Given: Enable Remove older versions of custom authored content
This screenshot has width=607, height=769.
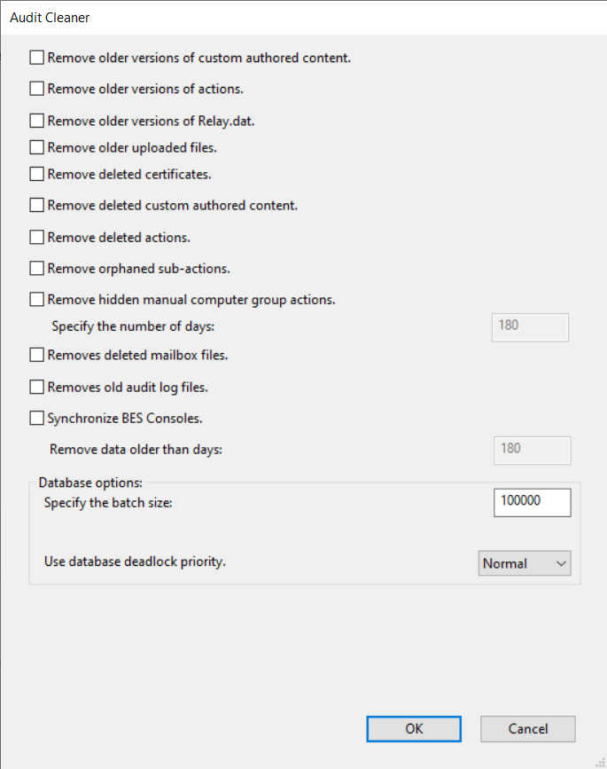Looking at the screenshot, I should point(36,58).
